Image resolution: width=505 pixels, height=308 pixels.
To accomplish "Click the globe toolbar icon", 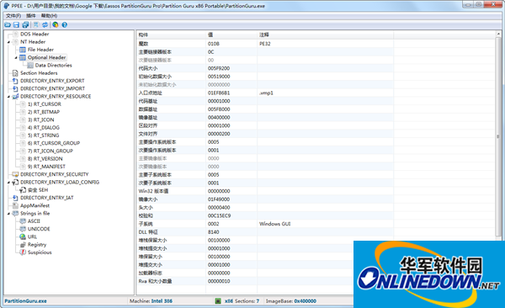I will point(56,24).
